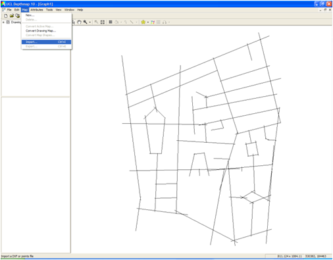Viewport: 333px width, 260px height.
Task: Select the Drawing item in tree panel
Action: 16,22
